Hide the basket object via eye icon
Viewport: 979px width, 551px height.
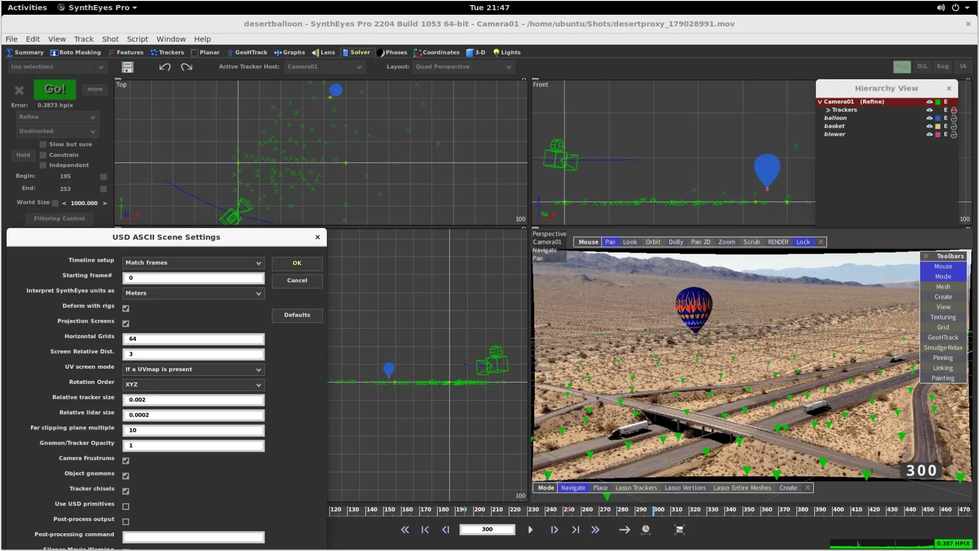pyautogui.click(x=930, y=126)
